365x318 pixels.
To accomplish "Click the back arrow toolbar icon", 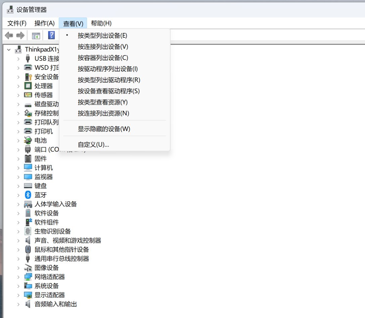I will (x=9, y=35).
